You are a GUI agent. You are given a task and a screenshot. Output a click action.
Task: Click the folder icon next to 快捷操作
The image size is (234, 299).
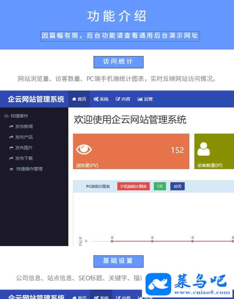coord(7,116)
